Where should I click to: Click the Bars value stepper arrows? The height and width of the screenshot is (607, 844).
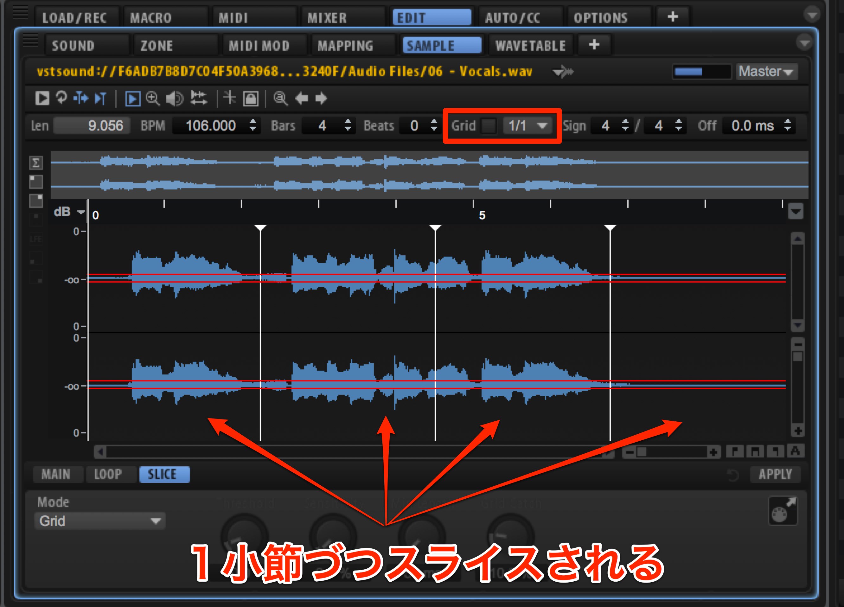[348, 125]
